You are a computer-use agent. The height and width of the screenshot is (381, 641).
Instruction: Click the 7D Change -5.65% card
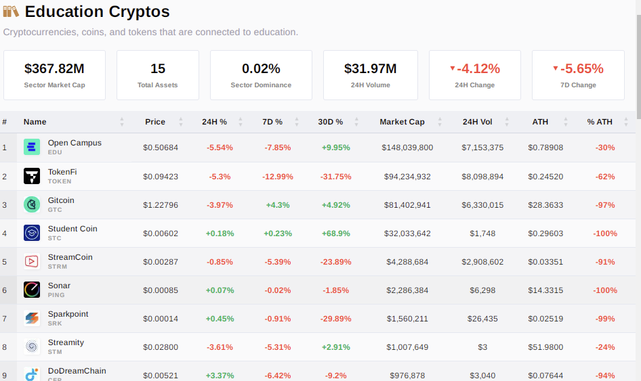tap(578, 75)
